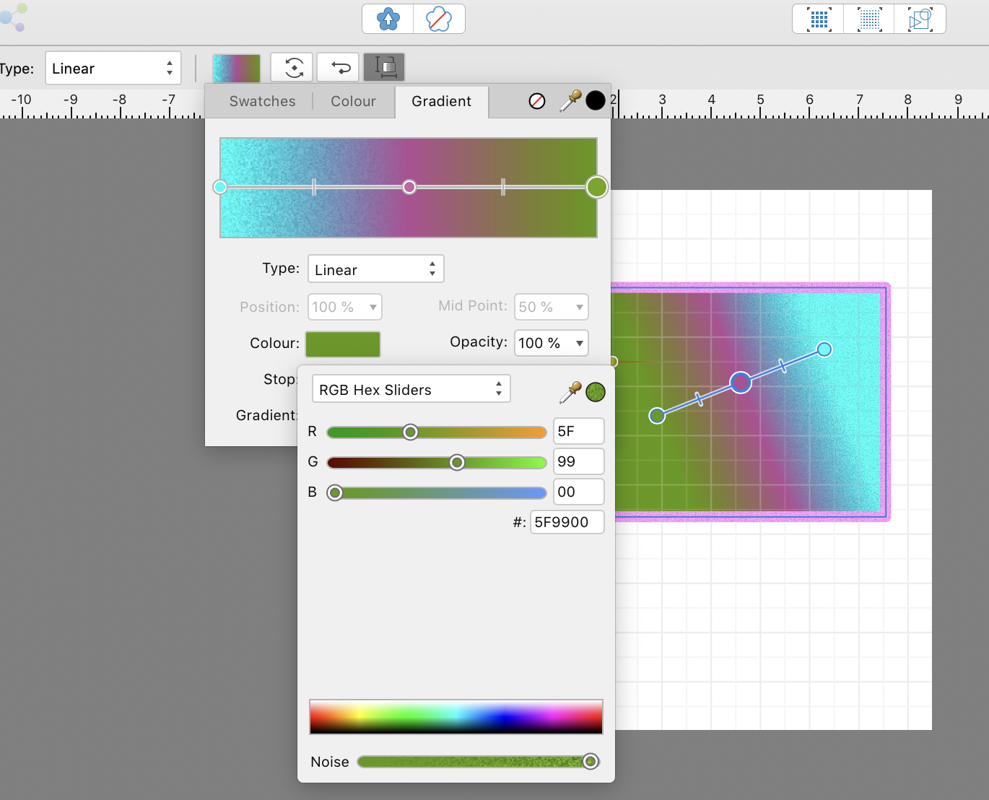The width and height of the screenshot is (989, 800).
Task: Click the no-colour (none) icon
Action: tap(536, 101)
